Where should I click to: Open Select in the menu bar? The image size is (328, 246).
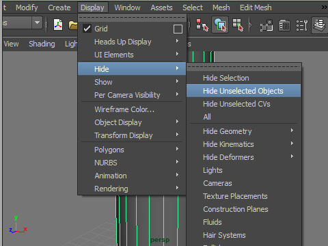click(x=193, y=8)
